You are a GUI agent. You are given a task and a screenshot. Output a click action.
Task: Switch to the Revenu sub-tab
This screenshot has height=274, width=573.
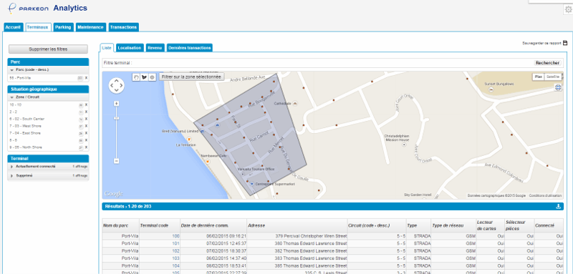tap(155, 48)
